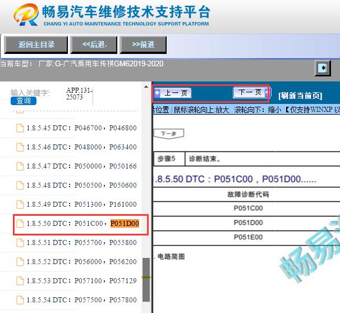Click the left arrow icon on 上一页
This screenshot has width=340, height=313.
[157, 93]
